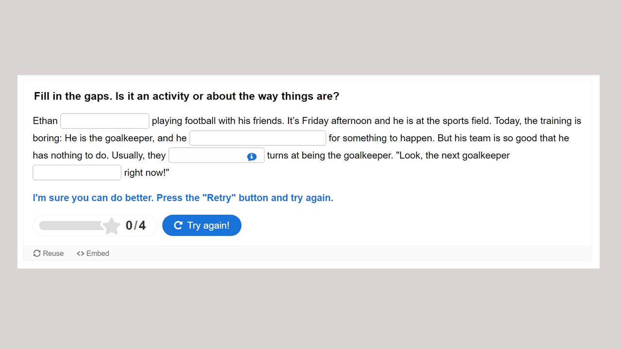Click the text "playing football with his friends"

point(217,121)
